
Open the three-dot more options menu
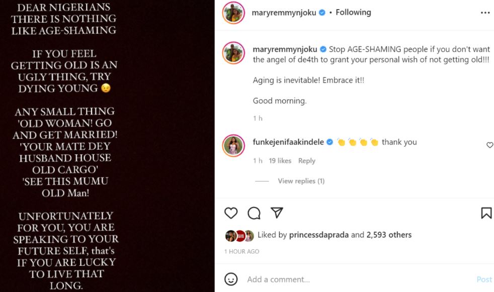pos(485,13)
